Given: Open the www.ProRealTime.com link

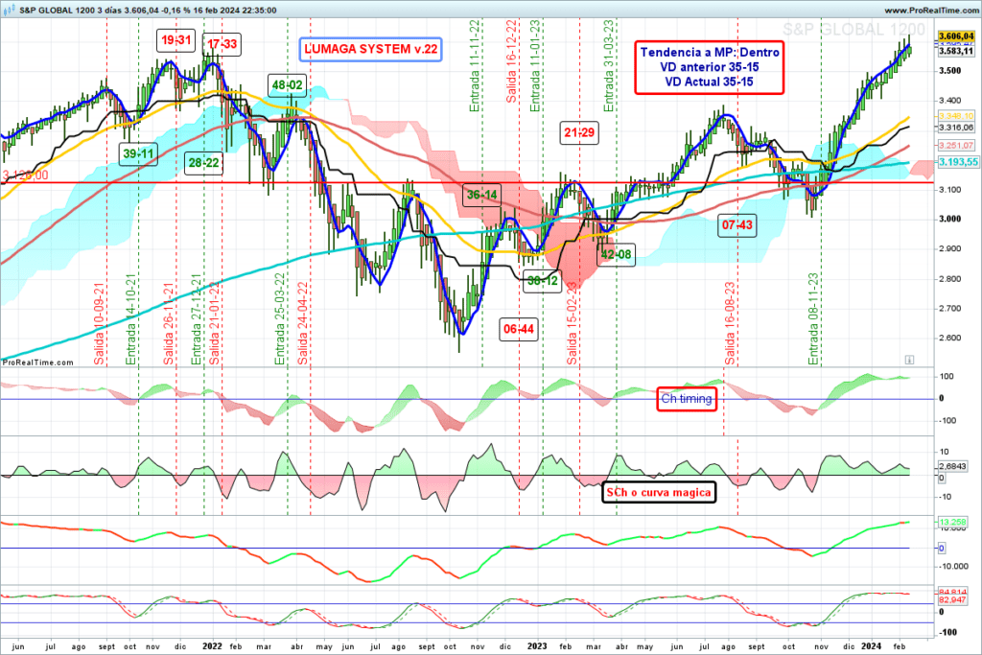Looking at the screenshot, I should pos(930,11).
